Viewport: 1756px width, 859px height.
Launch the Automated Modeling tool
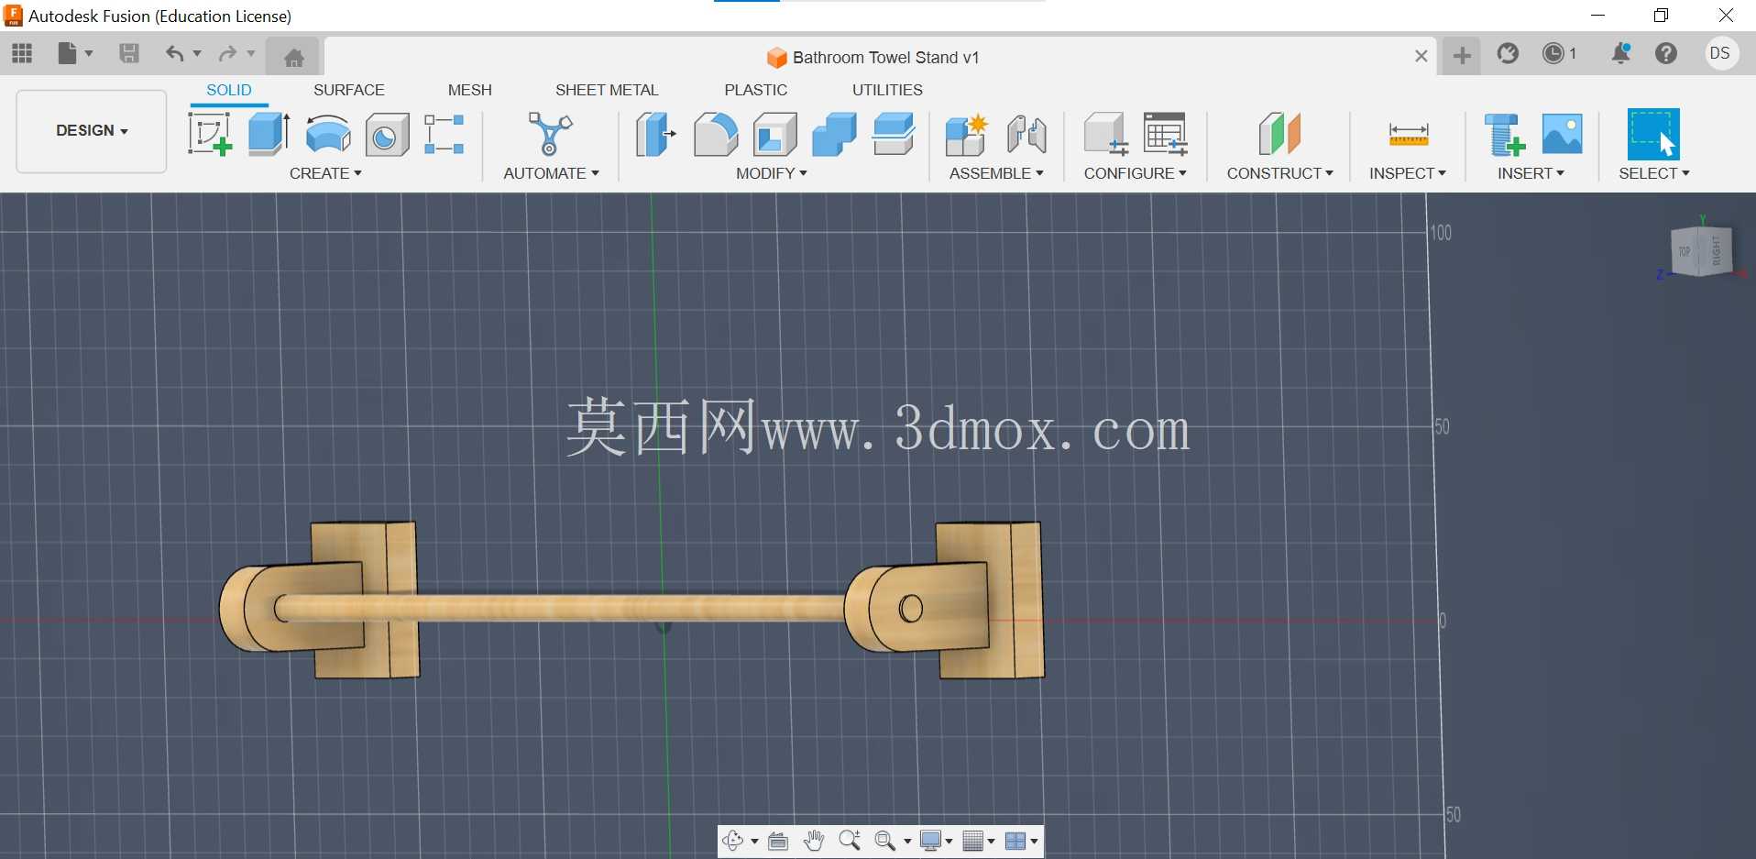pos(550,134)
